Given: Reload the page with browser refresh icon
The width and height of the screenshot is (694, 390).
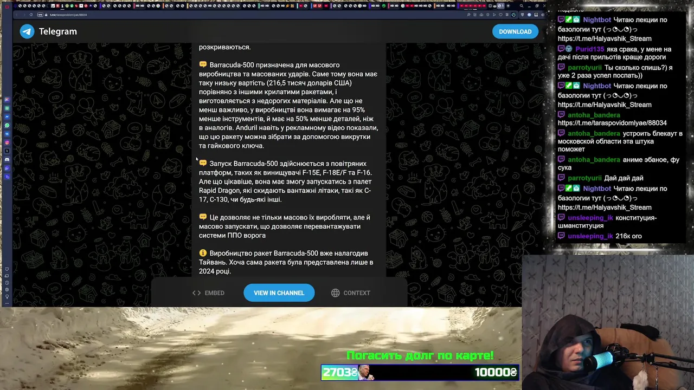Looking at the screenshot, I should 31,15.
